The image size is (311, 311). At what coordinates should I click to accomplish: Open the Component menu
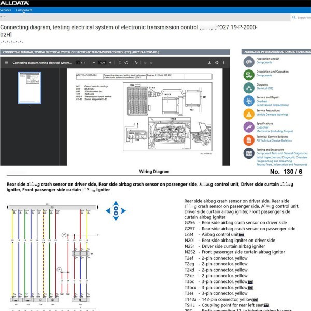pyautogui.click(x=24, y=10)
